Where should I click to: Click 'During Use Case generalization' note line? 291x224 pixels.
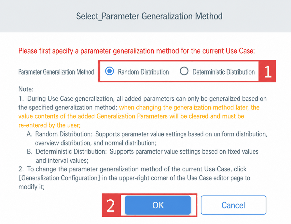click(x=142, y=99)
